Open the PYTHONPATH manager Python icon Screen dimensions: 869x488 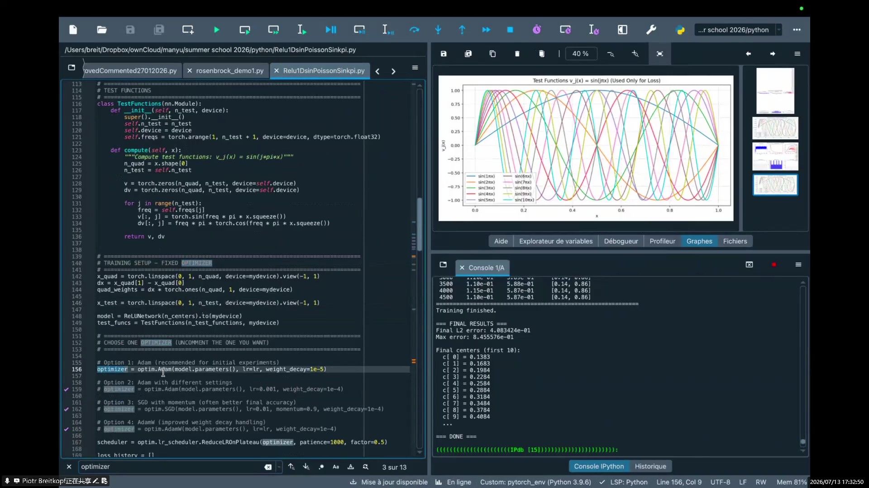coord(680,30)
